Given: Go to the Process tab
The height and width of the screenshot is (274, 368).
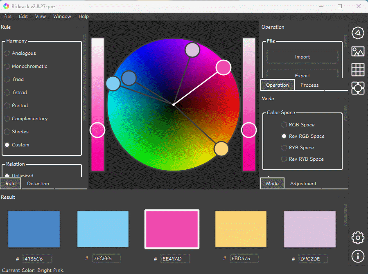Looking at the screenshot, I should 309,85.
